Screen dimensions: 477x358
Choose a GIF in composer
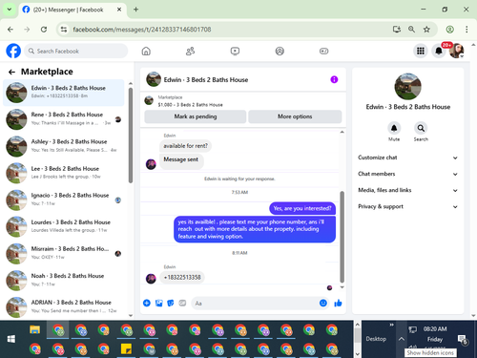pos(182,303)
